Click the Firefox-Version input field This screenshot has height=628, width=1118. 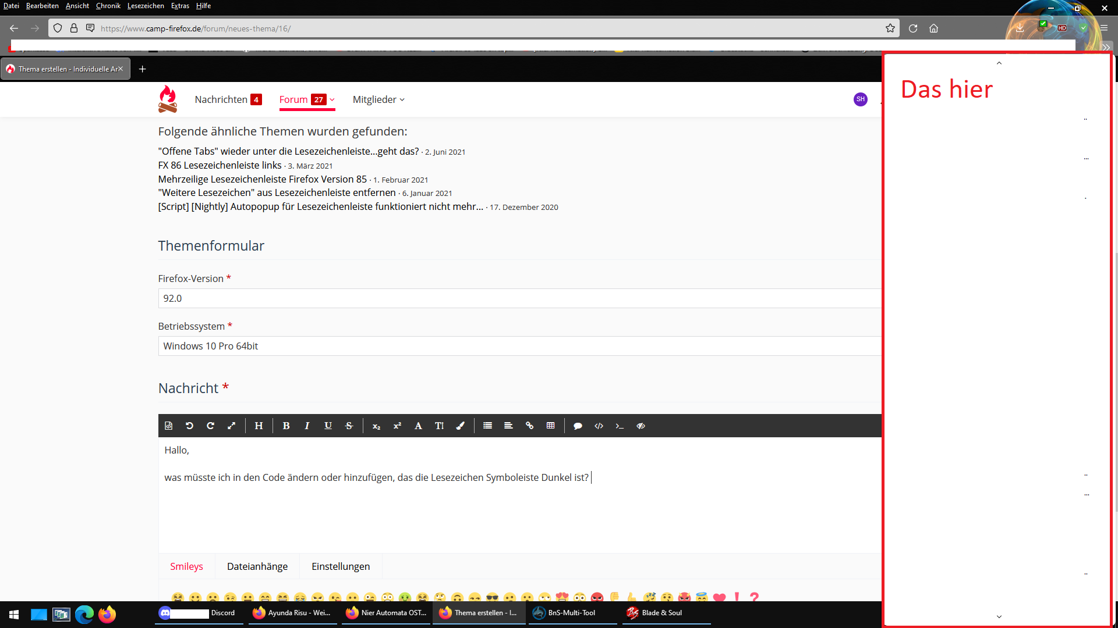(518, 298)
